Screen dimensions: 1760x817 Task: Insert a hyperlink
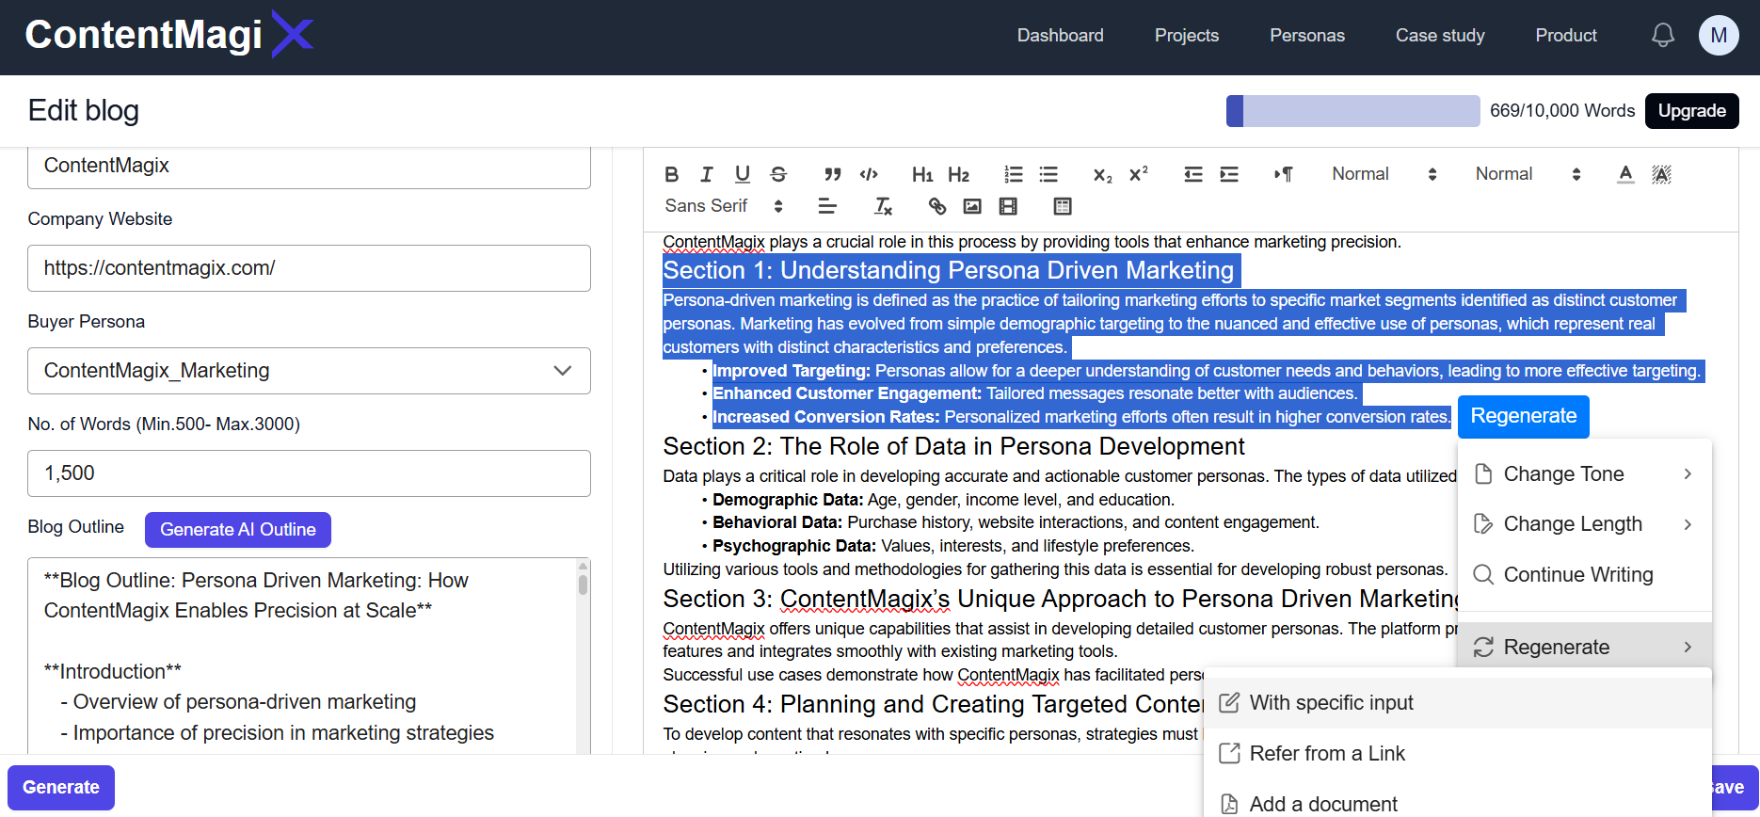(936, 206)
